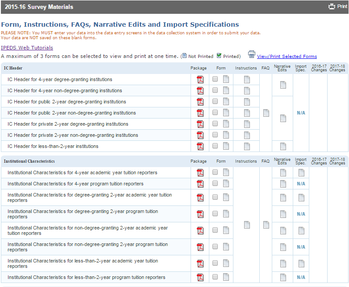Screen dimensions: 349x287
Task: Open instructions document for public 2-year degree-granting header
Action: click(x=247, y=102)
